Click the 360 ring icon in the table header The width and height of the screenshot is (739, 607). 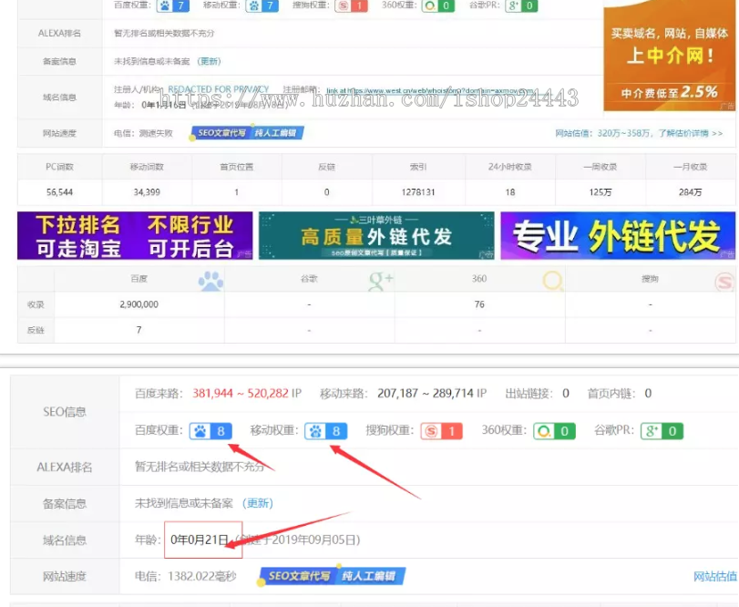coord(552,281)
